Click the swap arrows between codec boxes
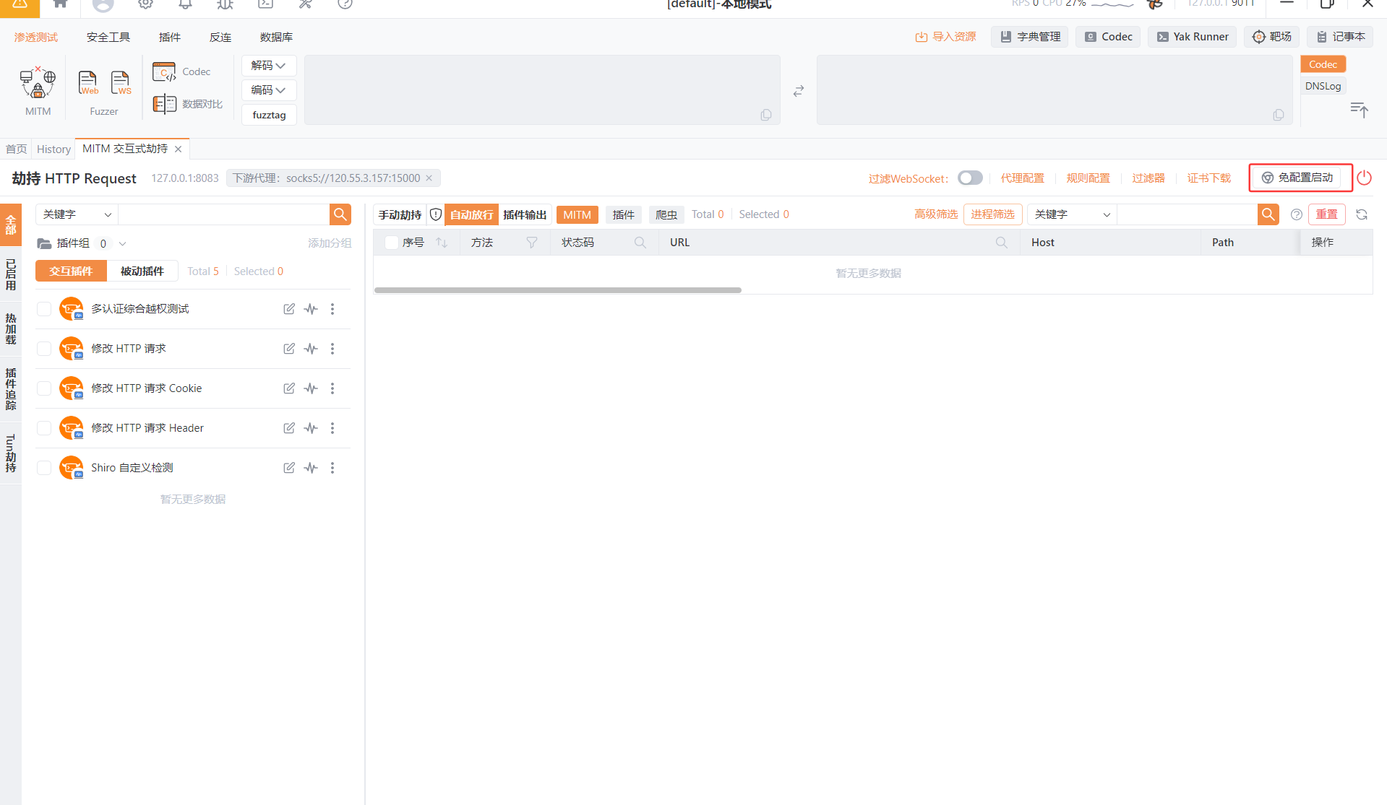1387x805 pixels. point(799,91)
